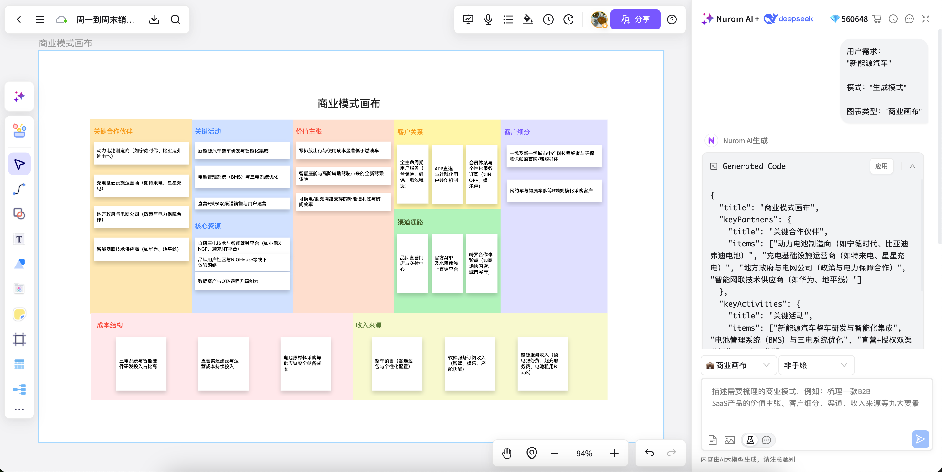Select the 渠道通路 heading
The width and height of the screenshot is (942, 472).
[x=410, y=222]
